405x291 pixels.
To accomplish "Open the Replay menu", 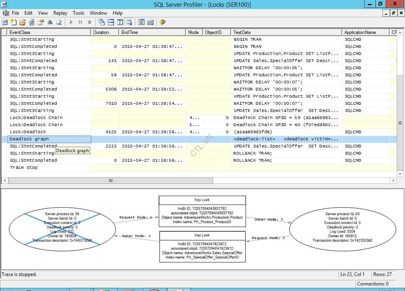I will point(60,13).
